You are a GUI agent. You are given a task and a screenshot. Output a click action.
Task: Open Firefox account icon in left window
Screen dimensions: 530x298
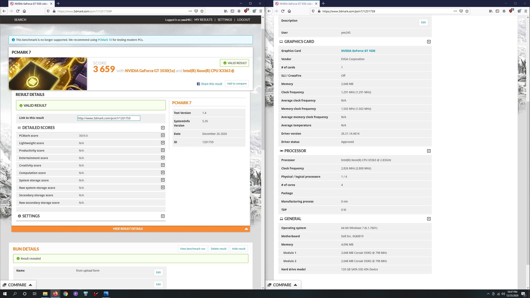tap(239, 11)
